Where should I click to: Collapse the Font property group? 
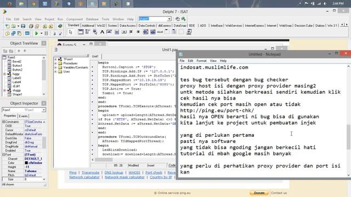[4, 154]
